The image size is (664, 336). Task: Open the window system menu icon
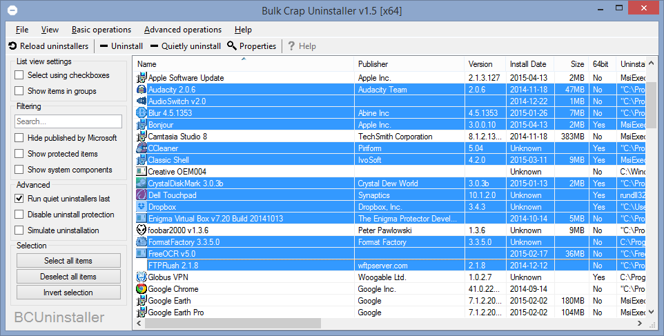pos(12,10)
